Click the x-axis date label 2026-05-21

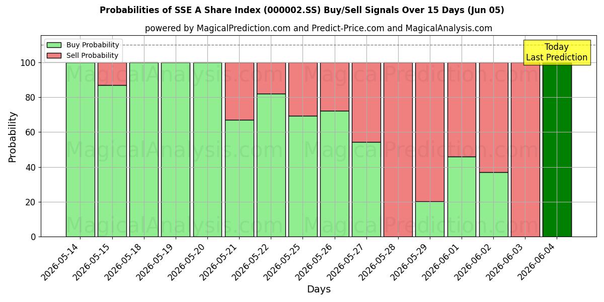219,261
